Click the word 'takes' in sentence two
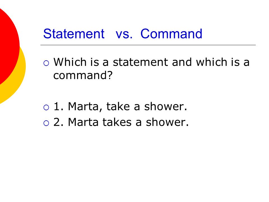Image resolution: width=269 pixels, height=202 pixels. pos(117,122)
